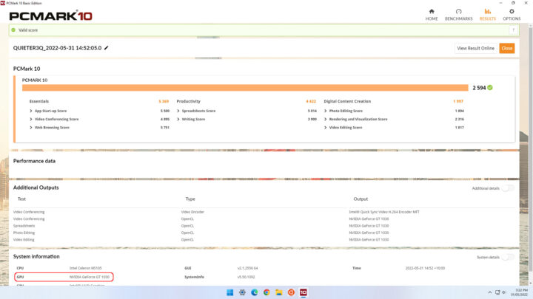Click the green Valid score check icon
Viewport: 533px width, 299px height.
pos(13,30)
